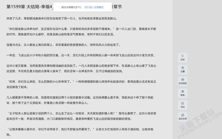Open the 目录 table of contents
Image resolution: width=222 pixels, height=139 pixels.
182,58
